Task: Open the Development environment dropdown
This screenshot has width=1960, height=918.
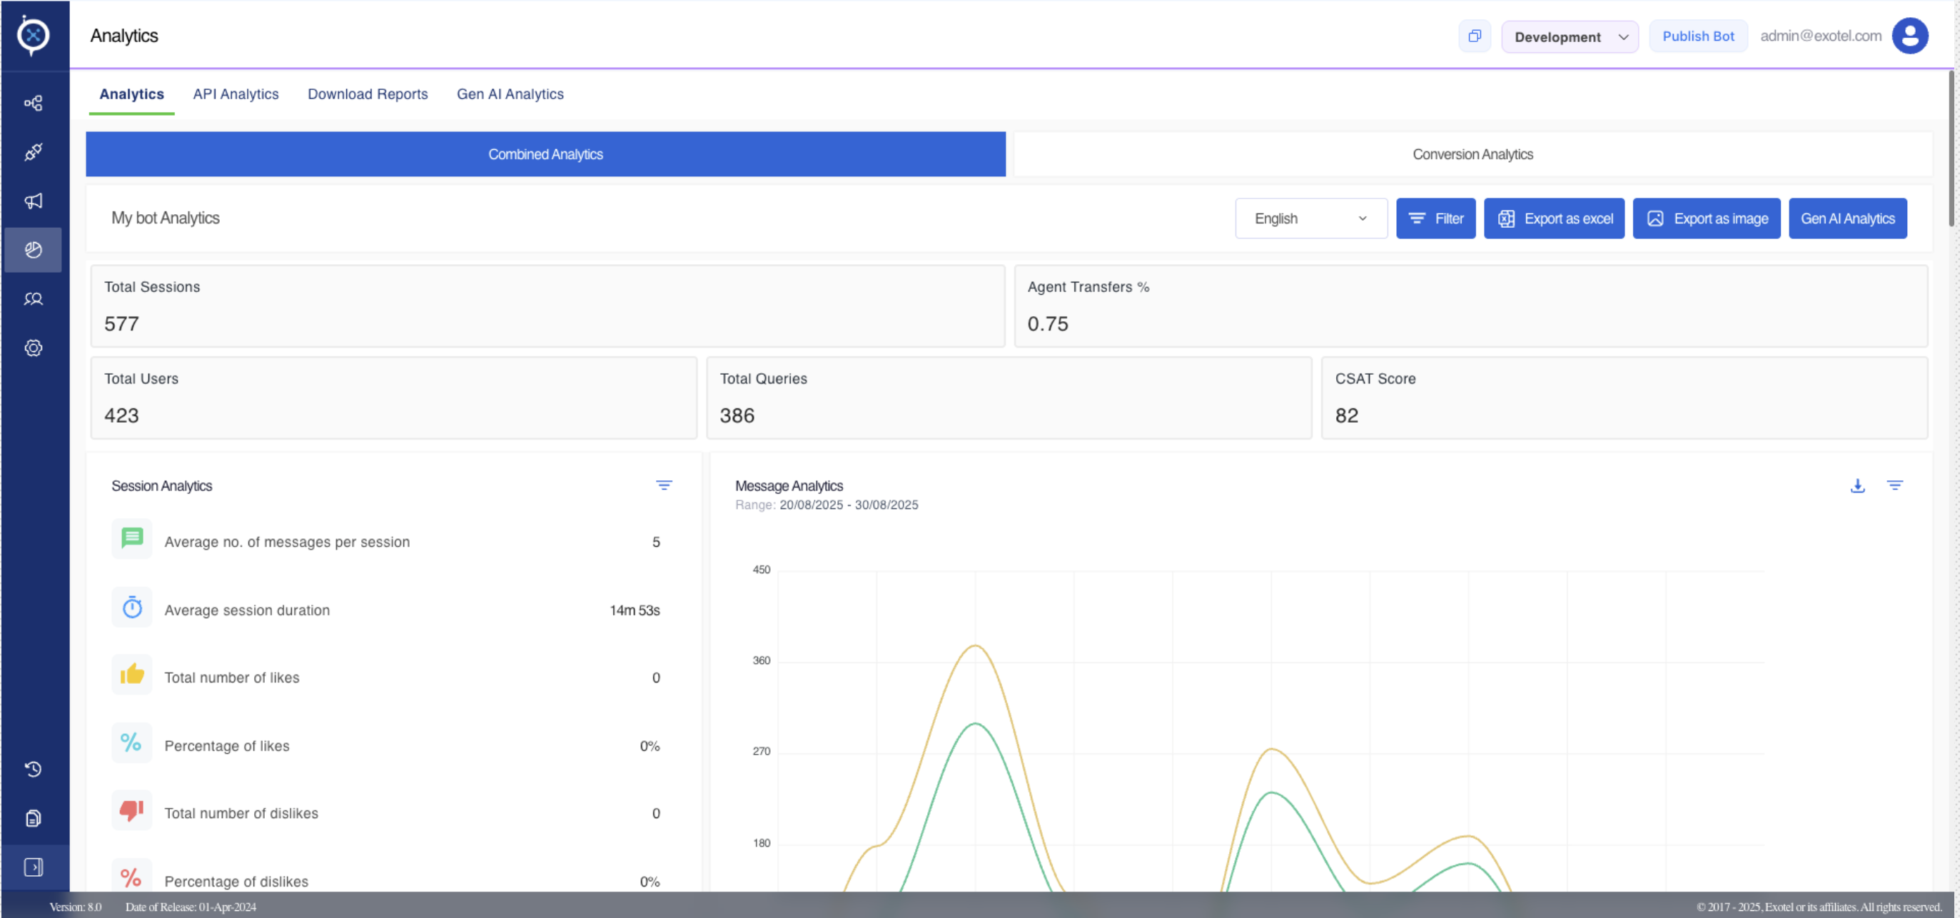Action: pyautogui.click(x=1570, y=36)
